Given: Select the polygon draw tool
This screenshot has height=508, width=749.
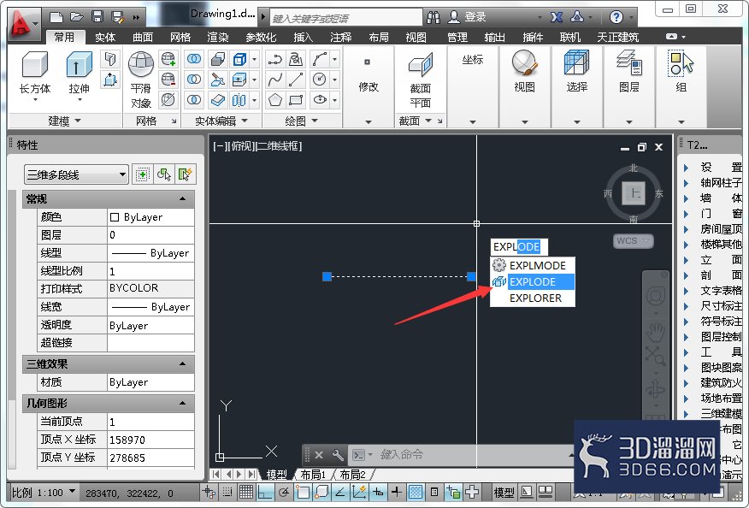Looking at the screenshot, I should 275,99.
